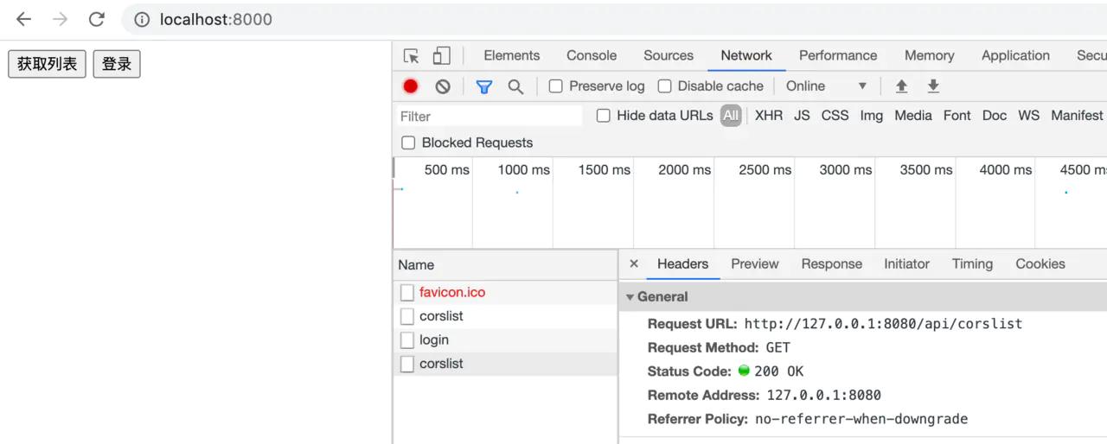This screenshot has width=1107, height=444.
Task: Click the browser forward arrow
Action: (x=60, y=19)
